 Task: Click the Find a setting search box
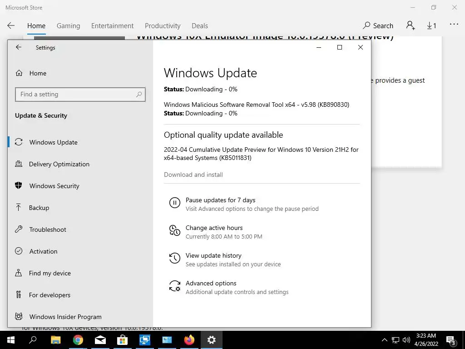[x=80, y=95]
